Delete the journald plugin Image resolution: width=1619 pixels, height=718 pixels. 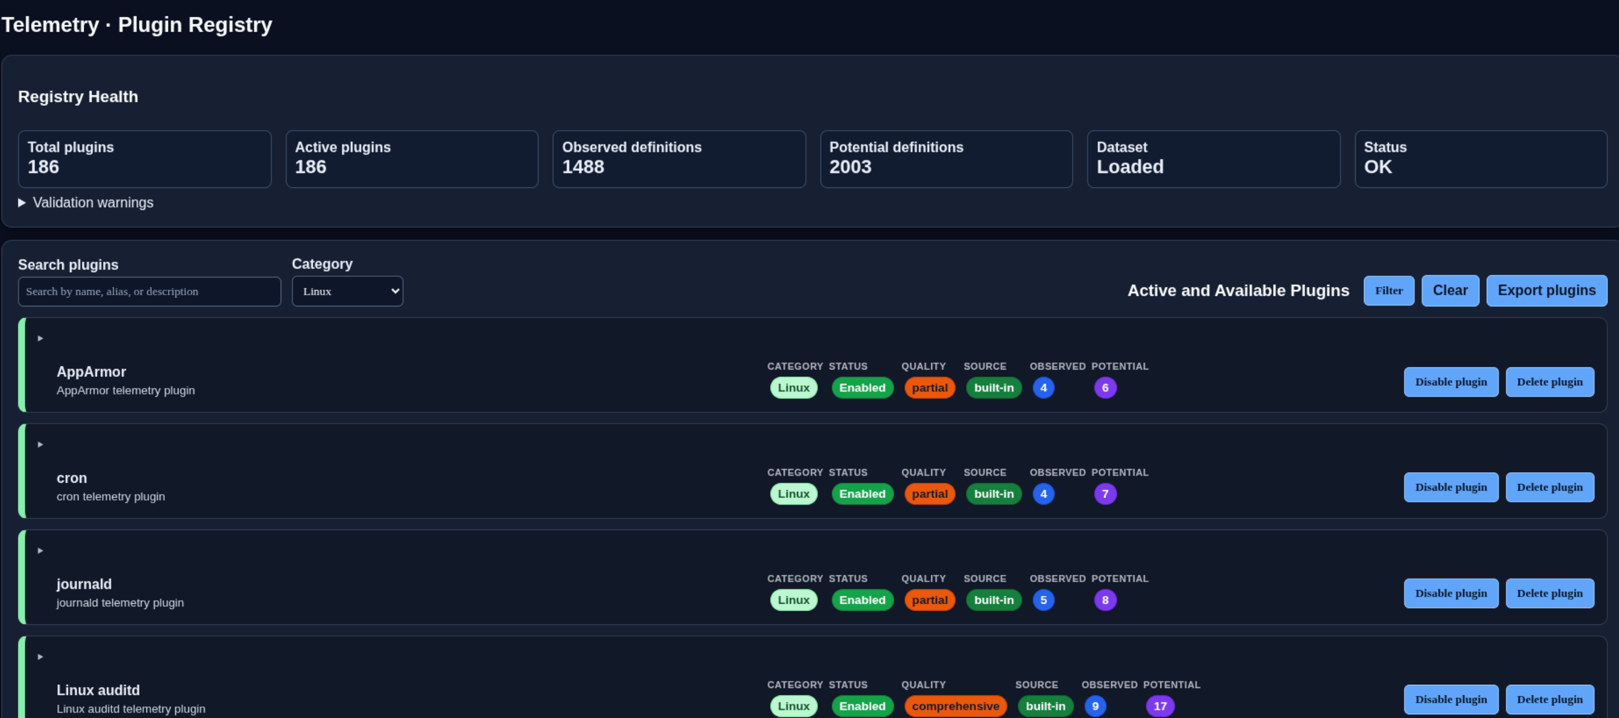[x=1549, y=593]
